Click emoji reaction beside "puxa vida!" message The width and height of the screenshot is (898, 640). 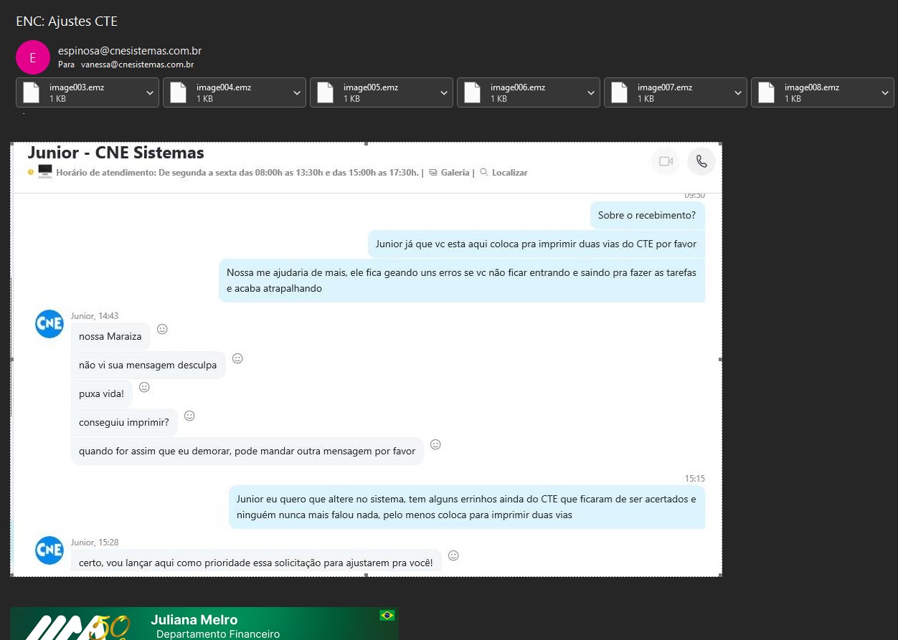pyautogui.click(x=144, y=387)
